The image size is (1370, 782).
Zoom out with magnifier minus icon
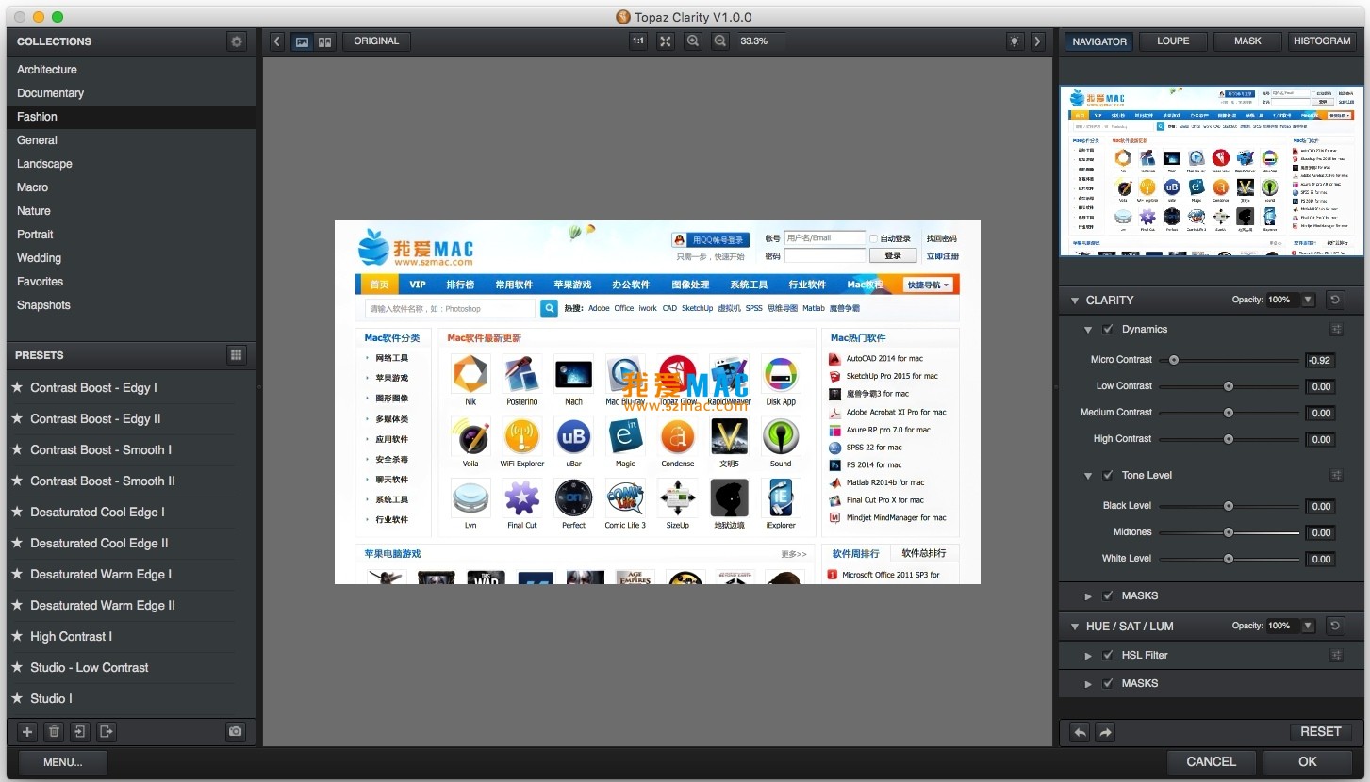click(x=720, y=41)
